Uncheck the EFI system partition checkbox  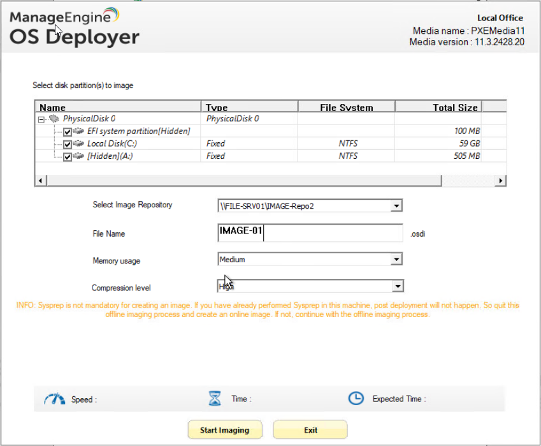tap(68, 131)
